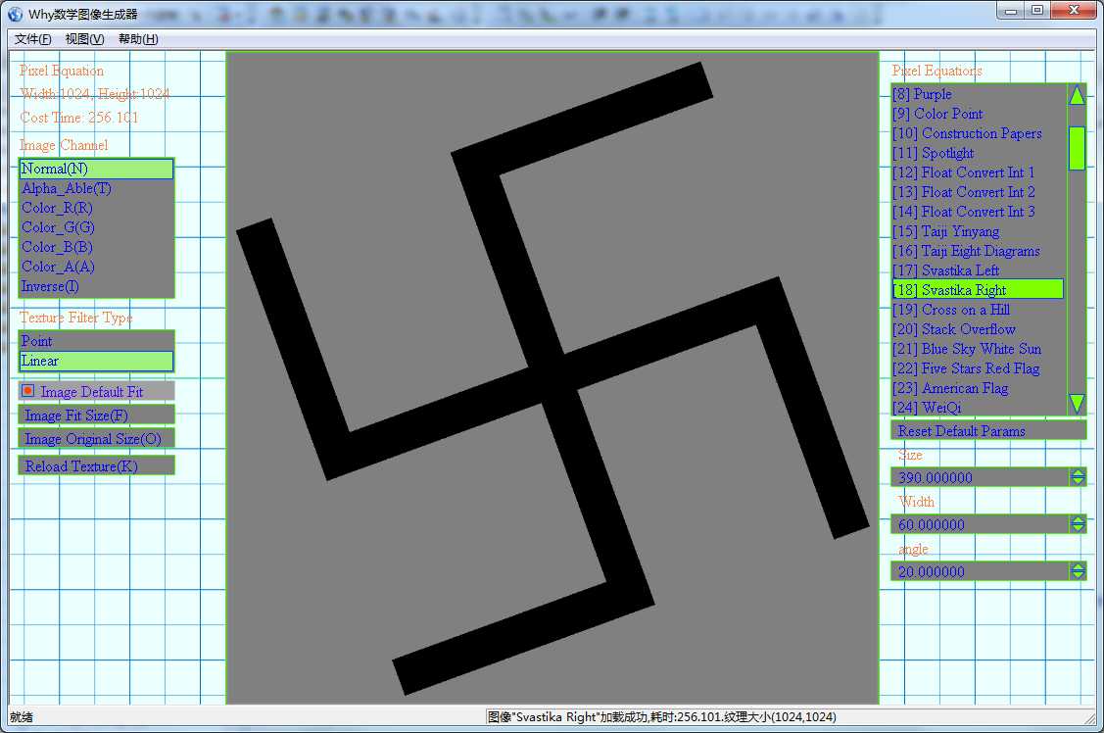Select [10] Construction Papers equation

978,134
